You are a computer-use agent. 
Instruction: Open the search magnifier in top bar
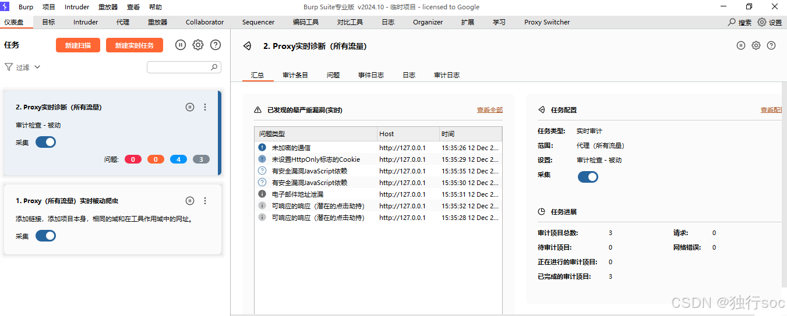tap(732, 22)
